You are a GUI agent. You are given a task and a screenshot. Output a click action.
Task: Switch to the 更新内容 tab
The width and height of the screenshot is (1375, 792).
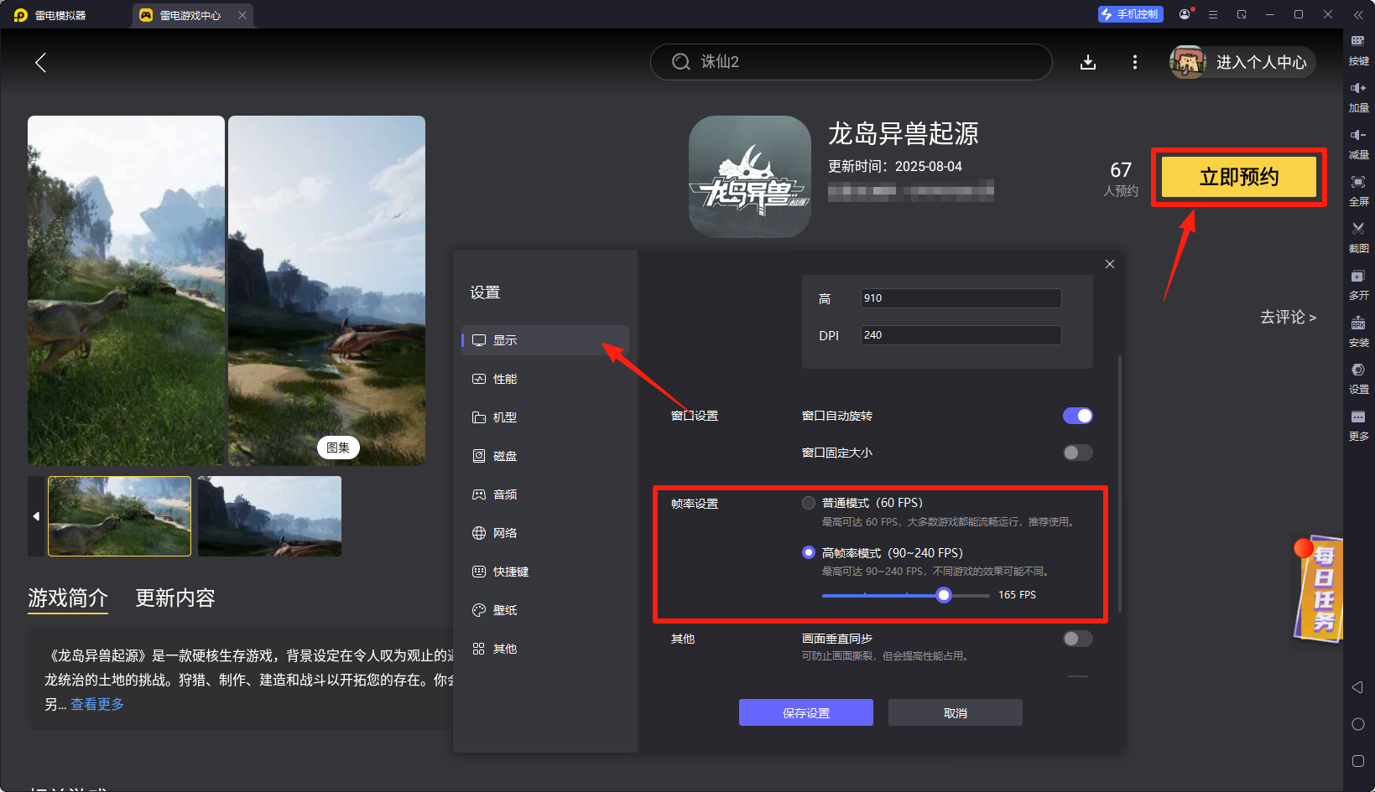175,598
